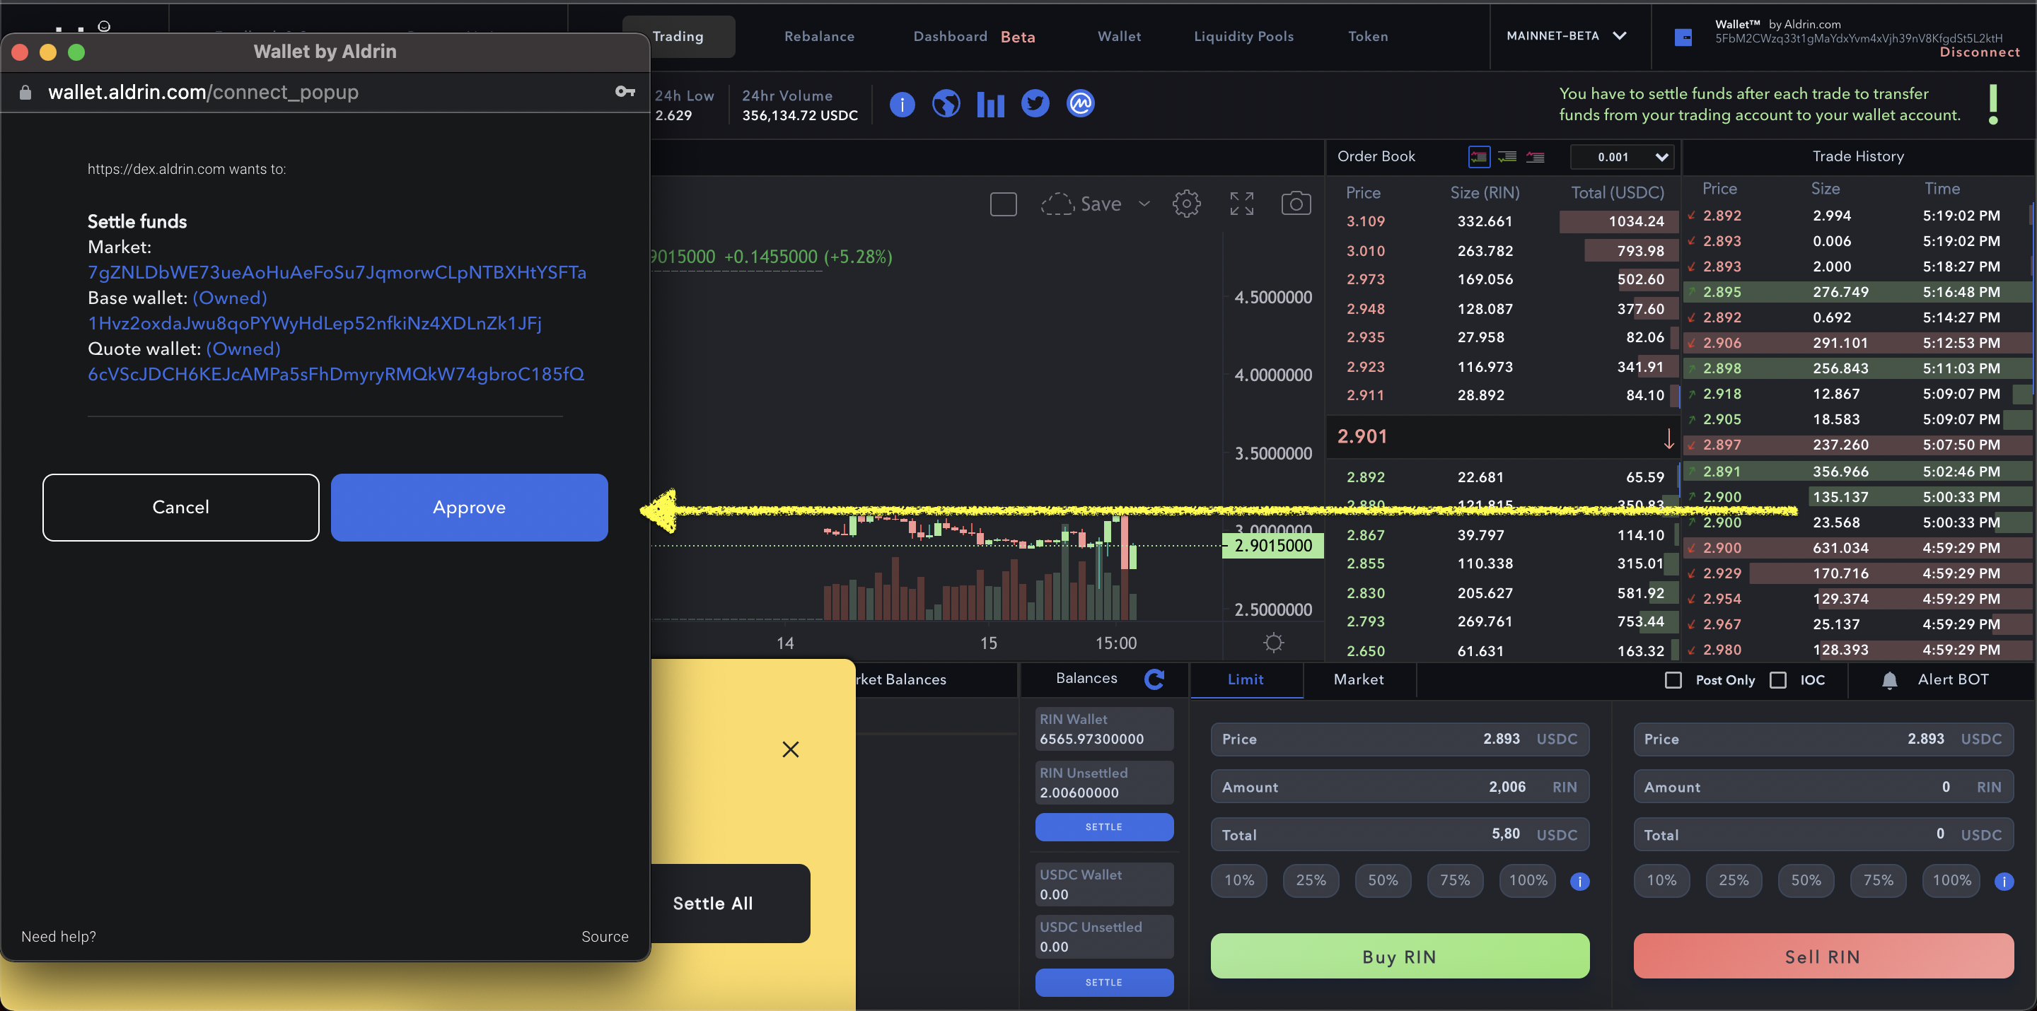
Task: Click the Settle All button
Action: (712, 904)
